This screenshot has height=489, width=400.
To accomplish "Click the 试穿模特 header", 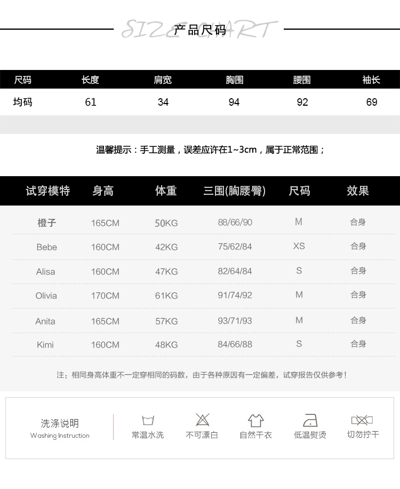I will pyautogui.click(x=48, y=191).
